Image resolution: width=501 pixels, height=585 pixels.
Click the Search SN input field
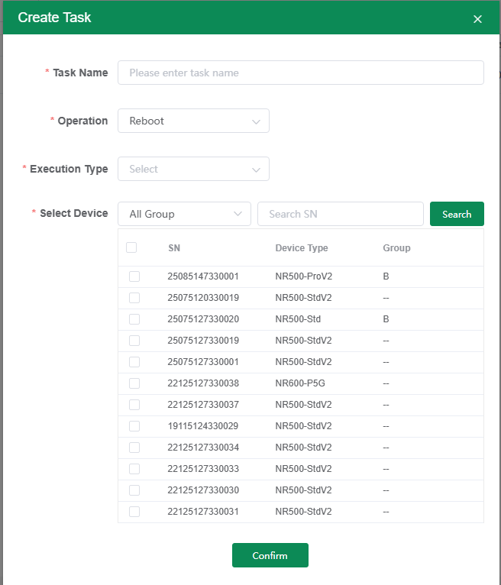(x=340, y=214)
